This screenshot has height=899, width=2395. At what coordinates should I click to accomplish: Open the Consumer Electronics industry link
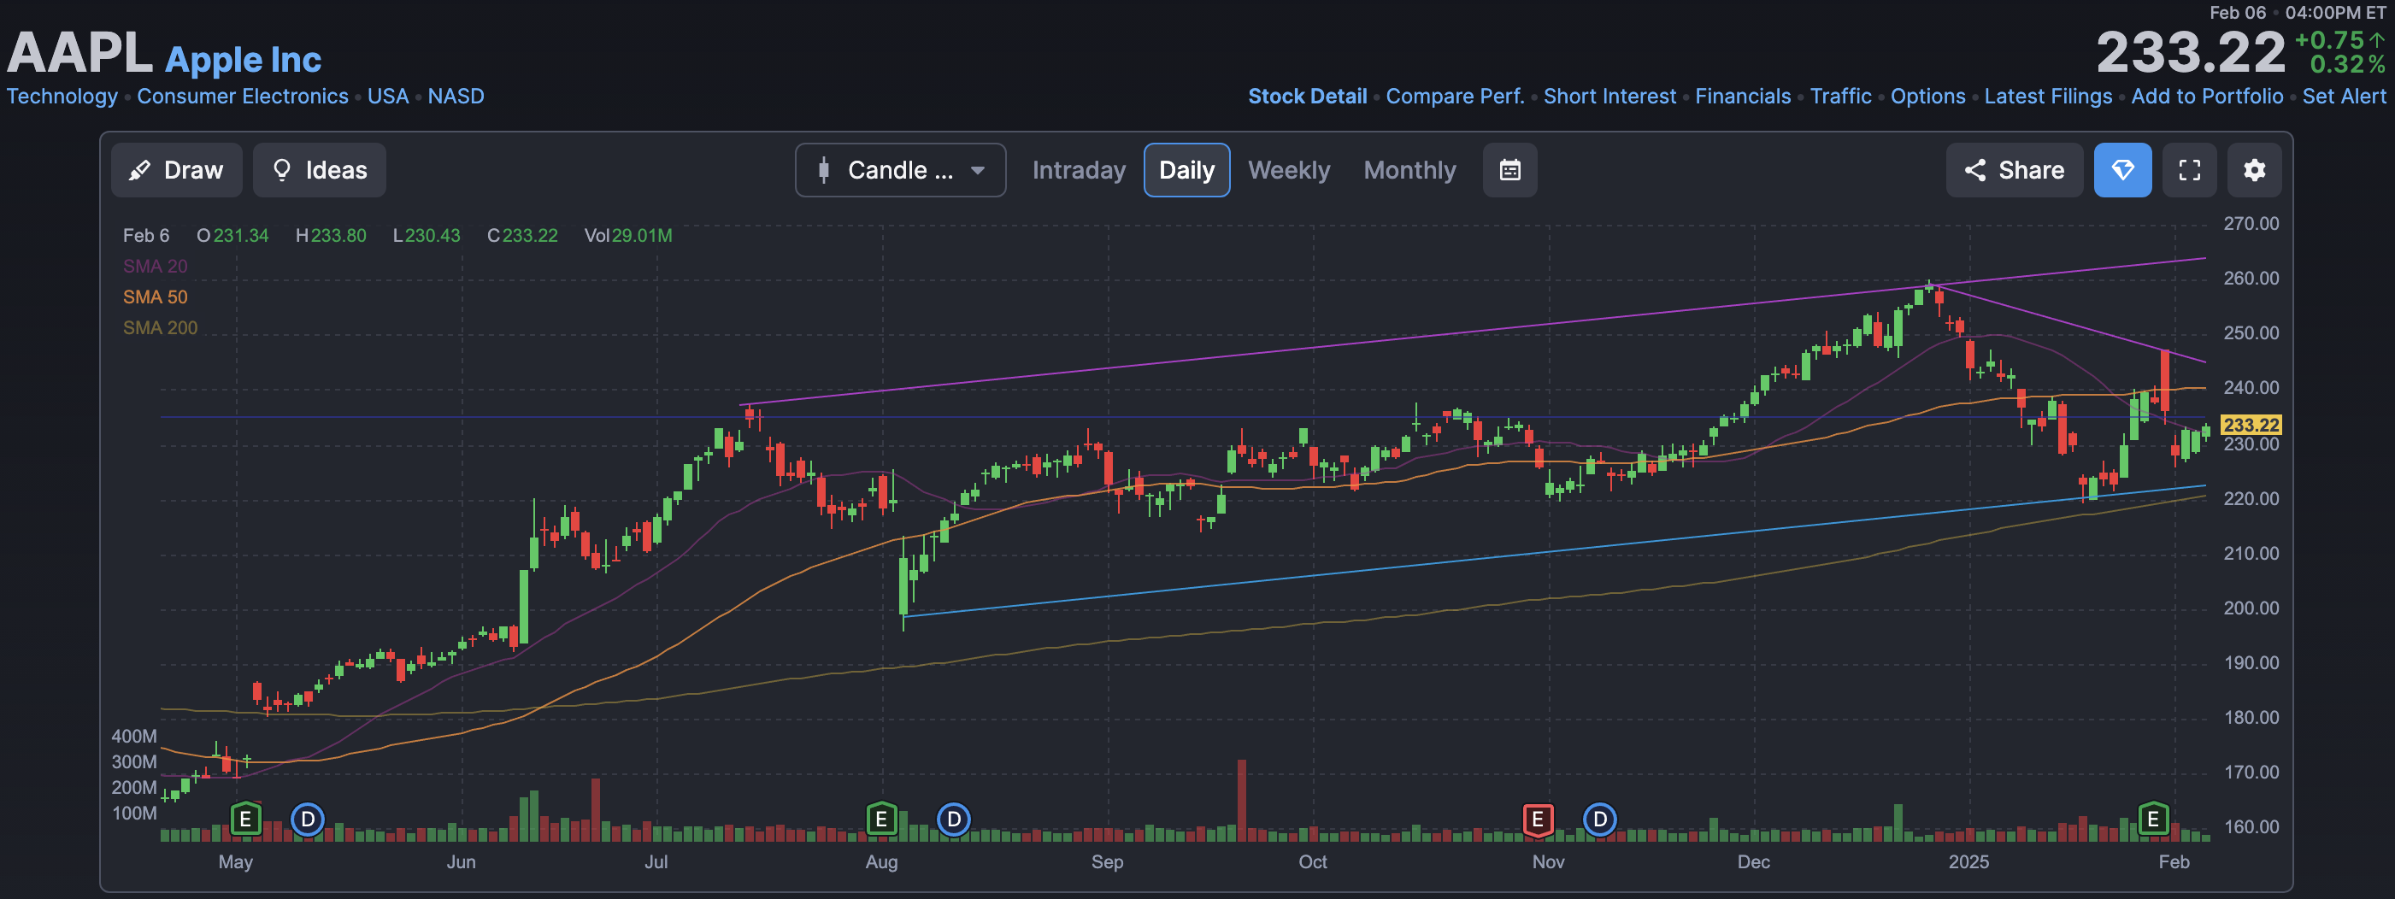(x=243, y=96)
